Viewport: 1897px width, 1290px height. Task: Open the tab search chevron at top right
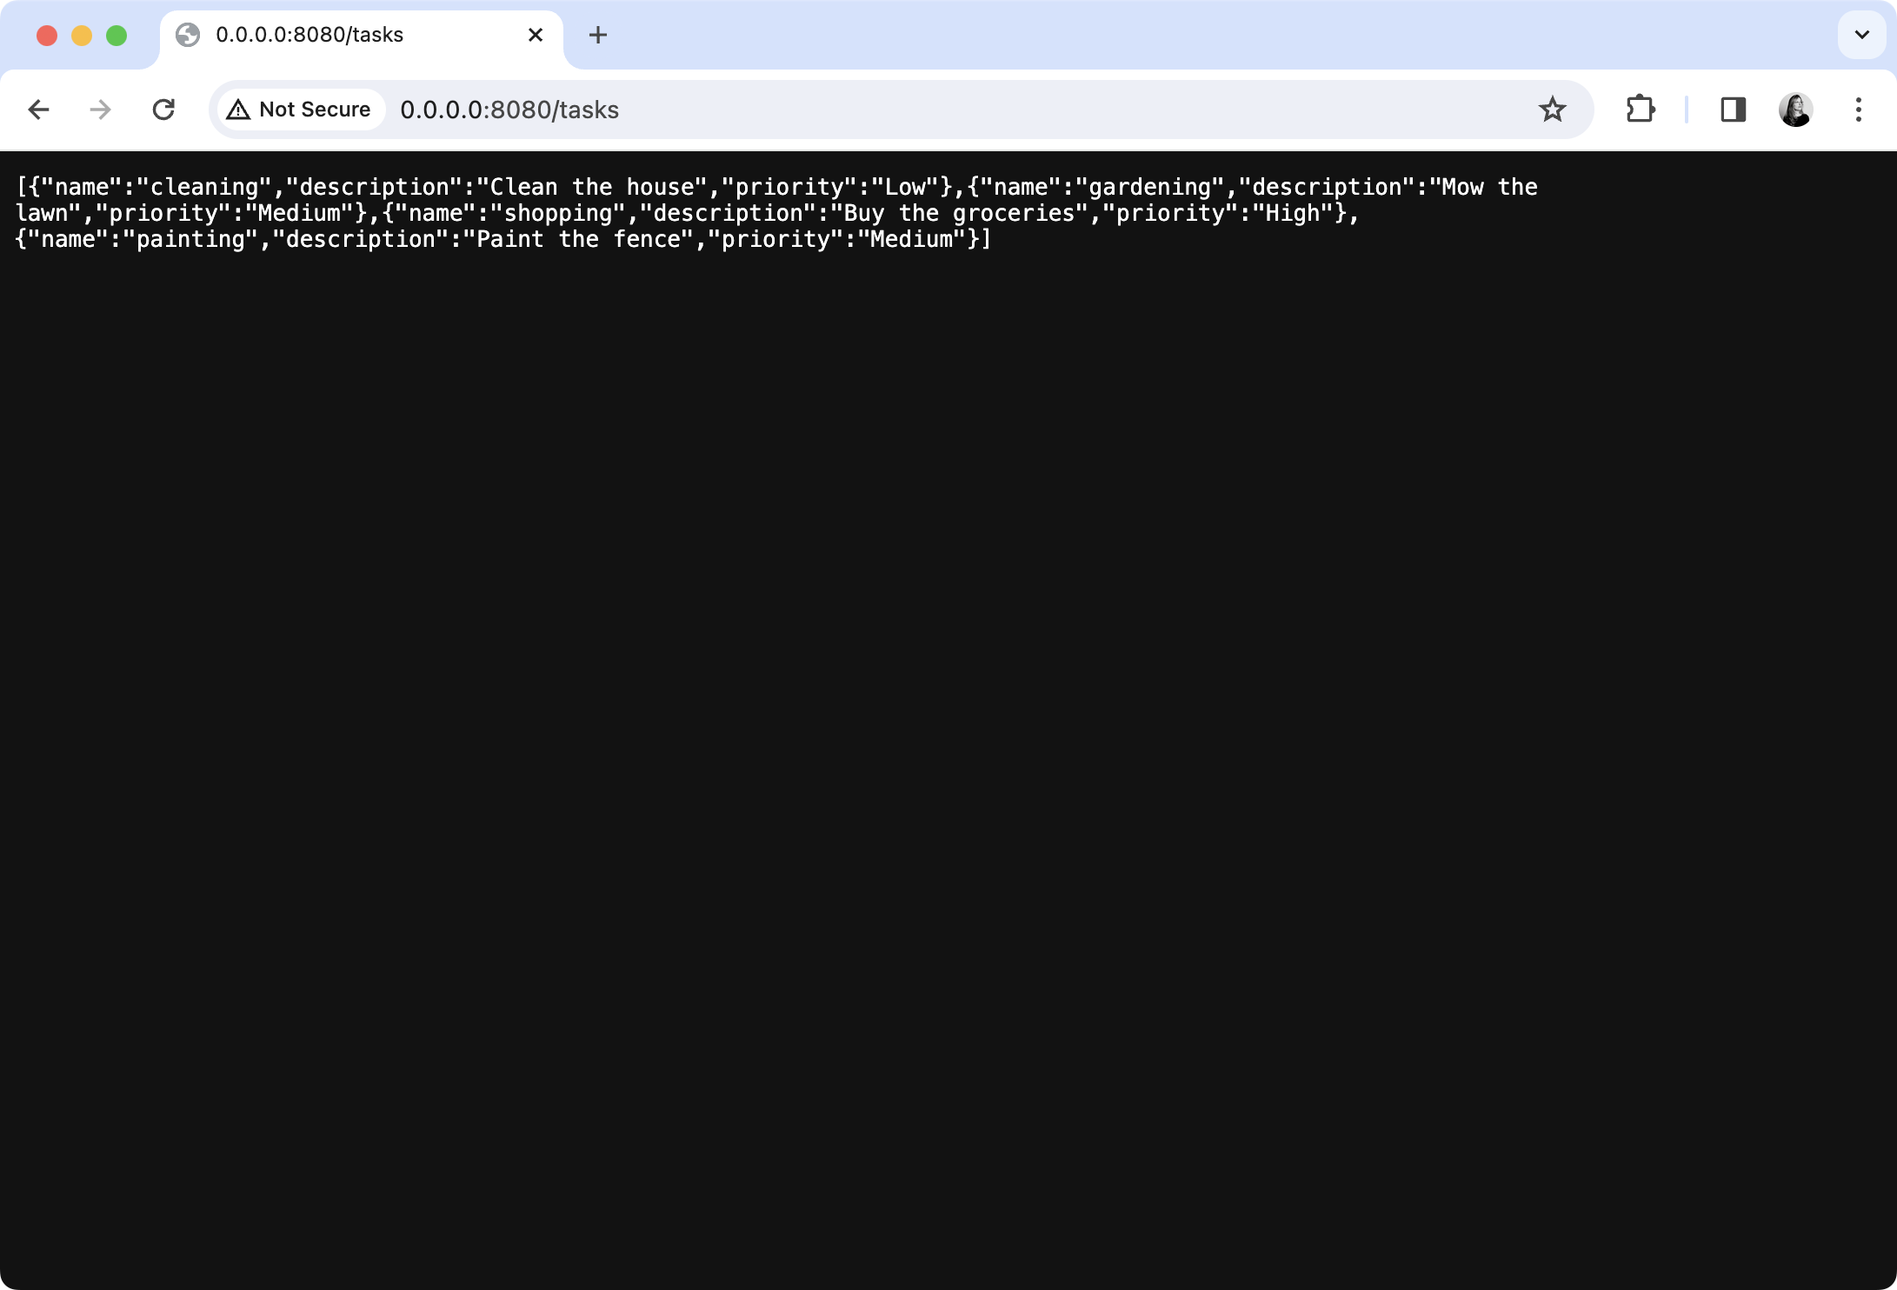point(1861,35)
